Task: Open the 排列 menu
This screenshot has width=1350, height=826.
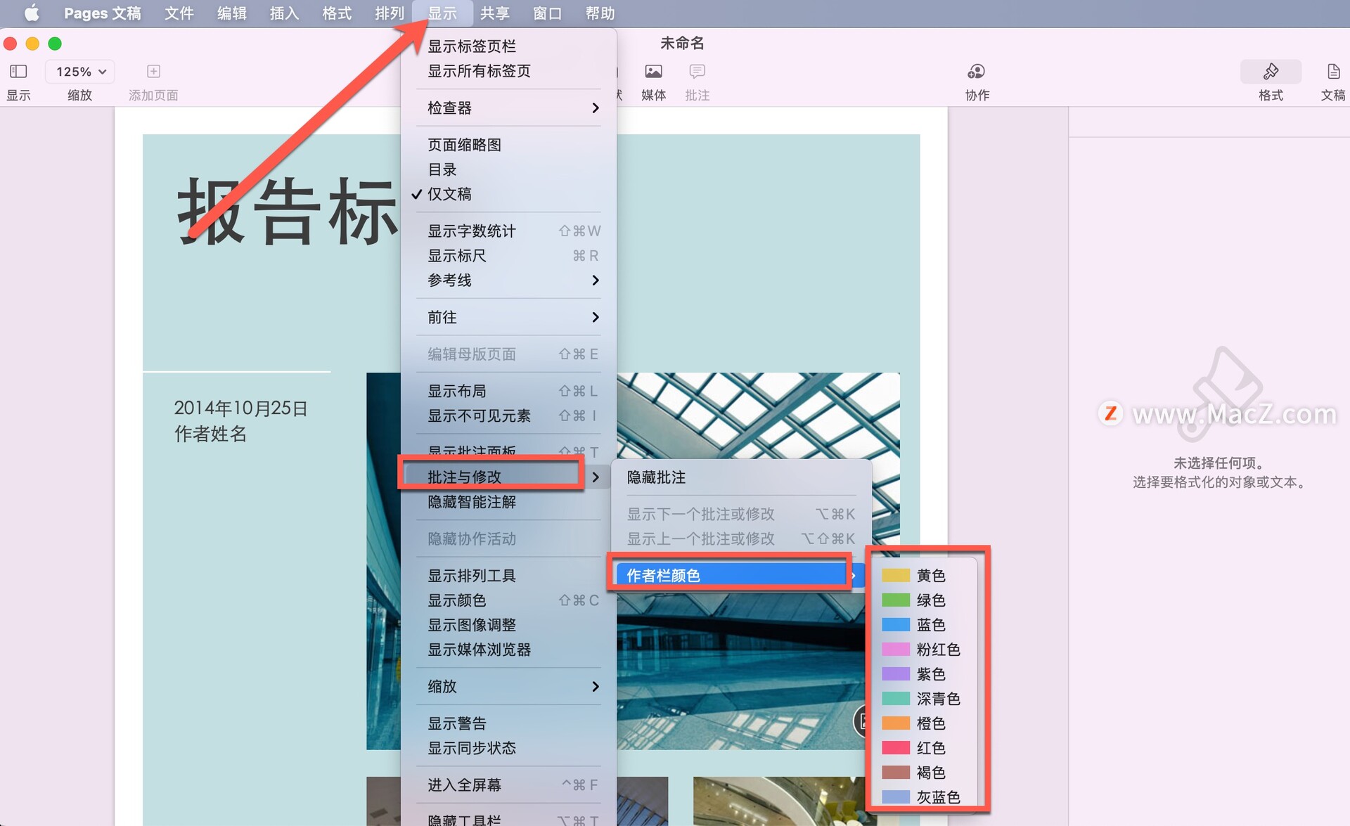Action: tap(390, 13)
